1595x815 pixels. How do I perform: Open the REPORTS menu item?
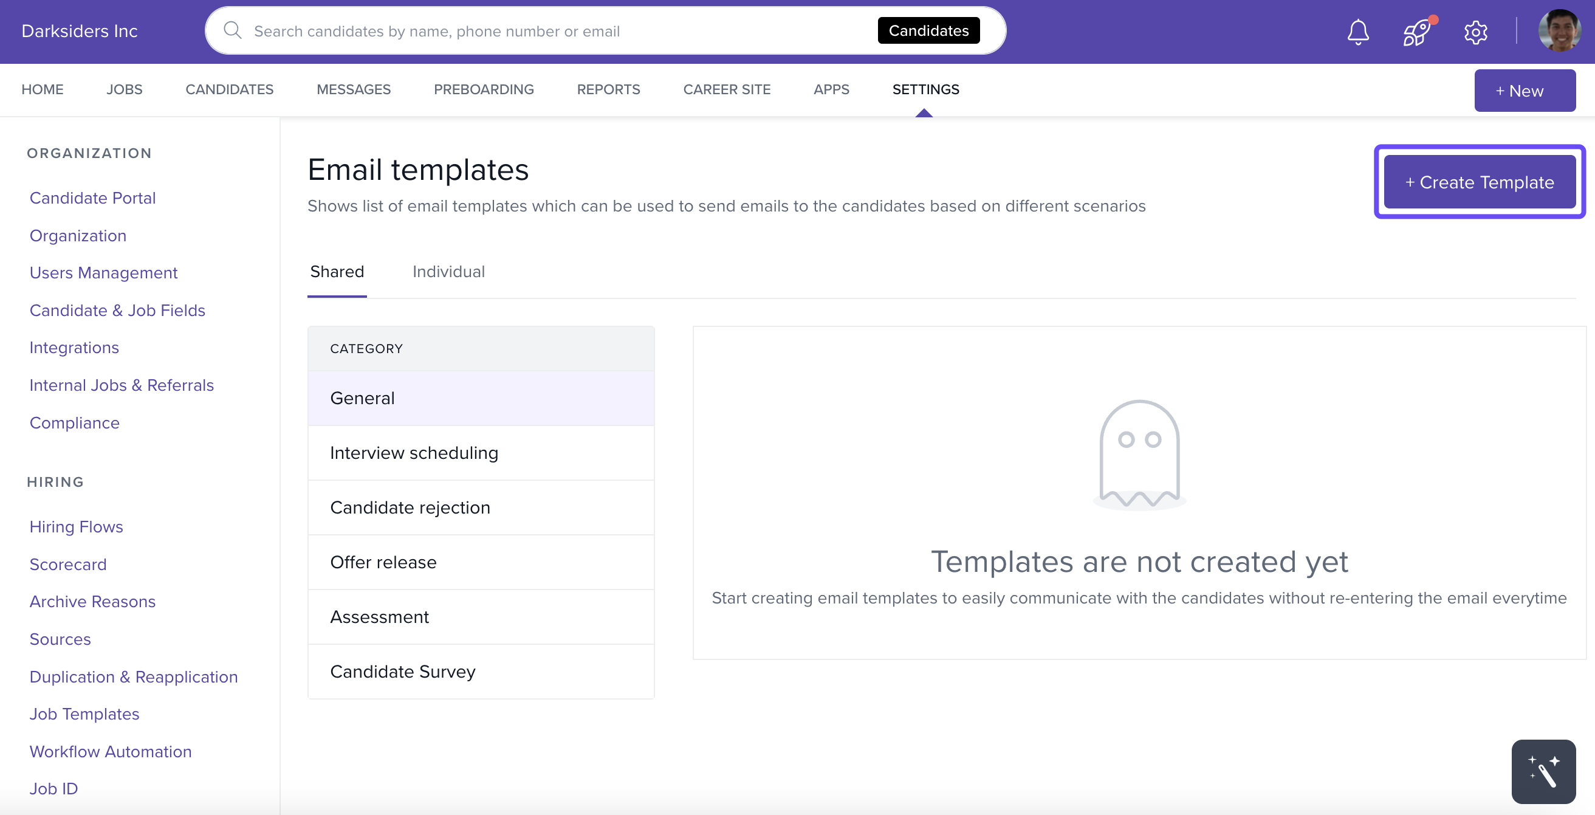608,89
